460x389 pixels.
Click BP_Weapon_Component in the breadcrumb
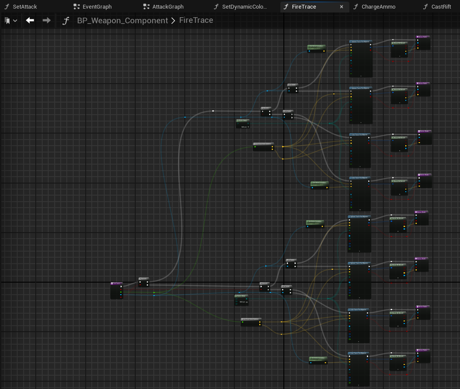pyautogui.click(x=122, y=21)
